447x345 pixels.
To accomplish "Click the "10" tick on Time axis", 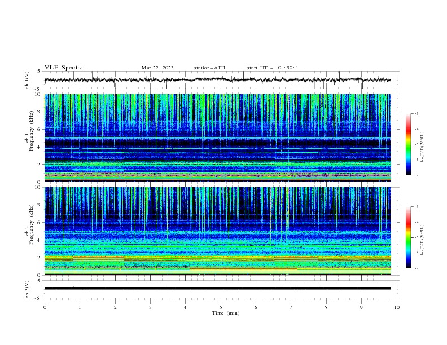I will click(397, 307).
